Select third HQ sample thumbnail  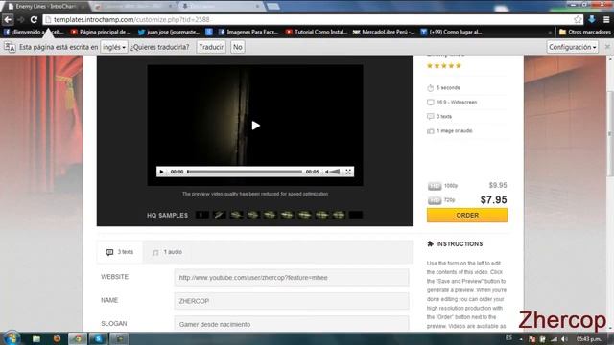click(236, 215)
